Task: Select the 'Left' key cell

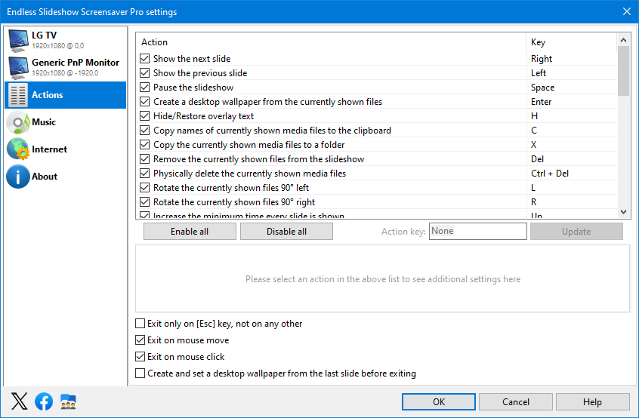Action: click(572, 73)
